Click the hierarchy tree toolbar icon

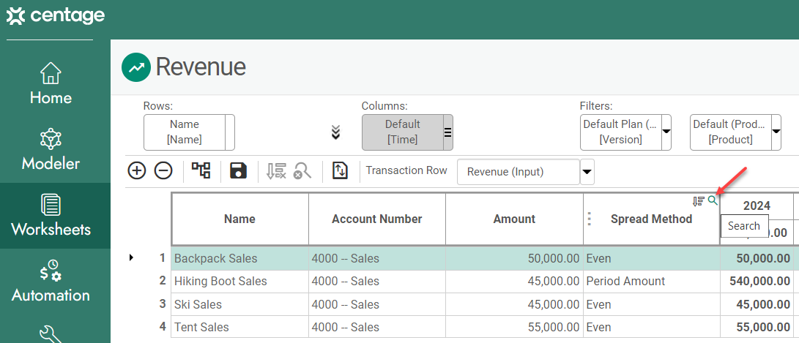(201, 170)
